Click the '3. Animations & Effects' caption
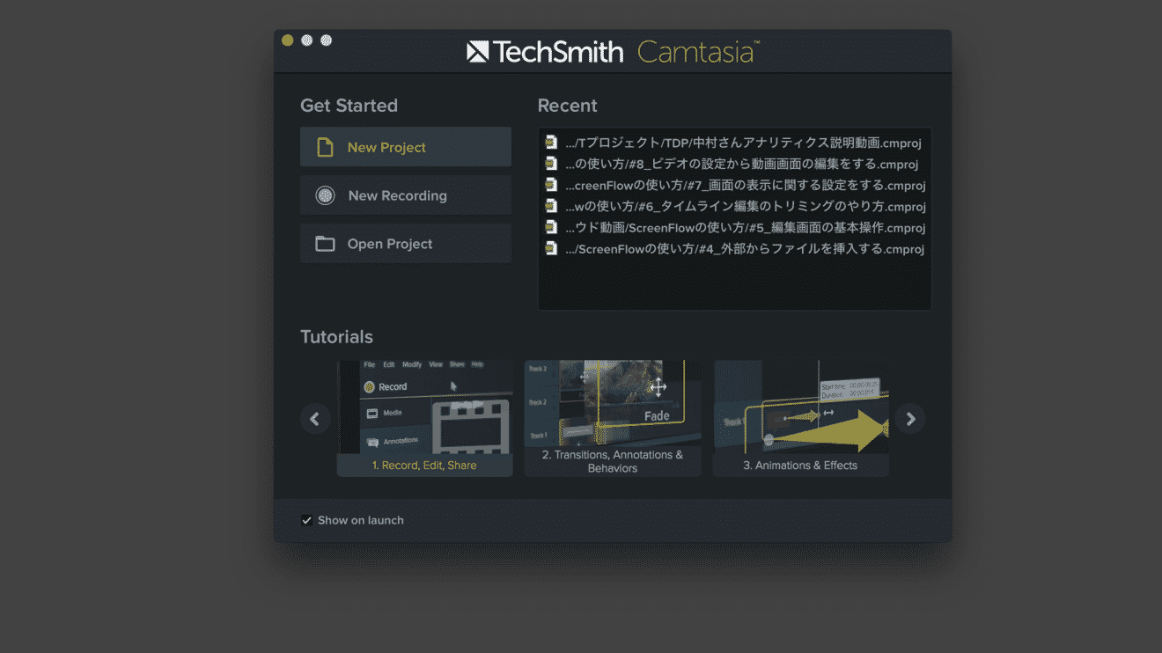 [800, 466]
